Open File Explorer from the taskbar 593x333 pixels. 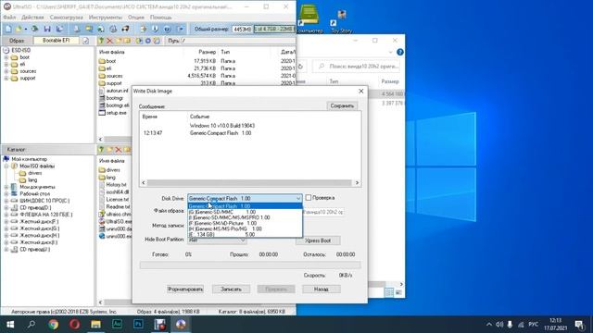[x=95, y=325]
